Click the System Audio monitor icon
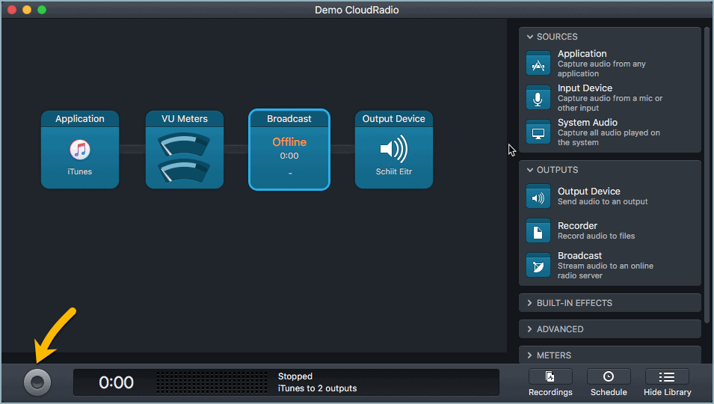The width and height of the screenshot is (714, 404). point(538,132)
